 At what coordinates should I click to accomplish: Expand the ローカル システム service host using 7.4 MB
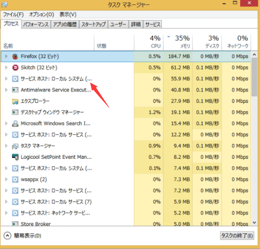[x=6, y=168]
